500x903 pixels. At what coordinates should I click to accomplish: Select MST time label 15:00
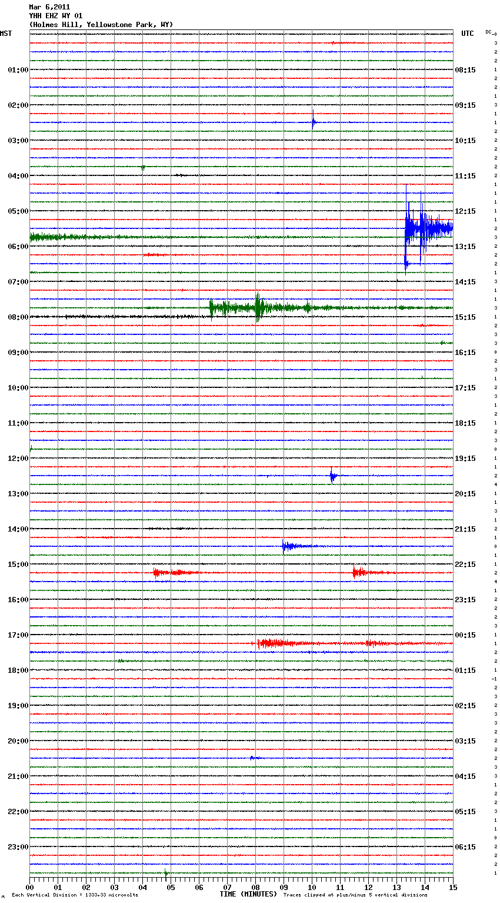tap(18, 565)
